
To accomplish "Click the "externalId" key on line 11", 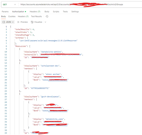I will point(30,55).
